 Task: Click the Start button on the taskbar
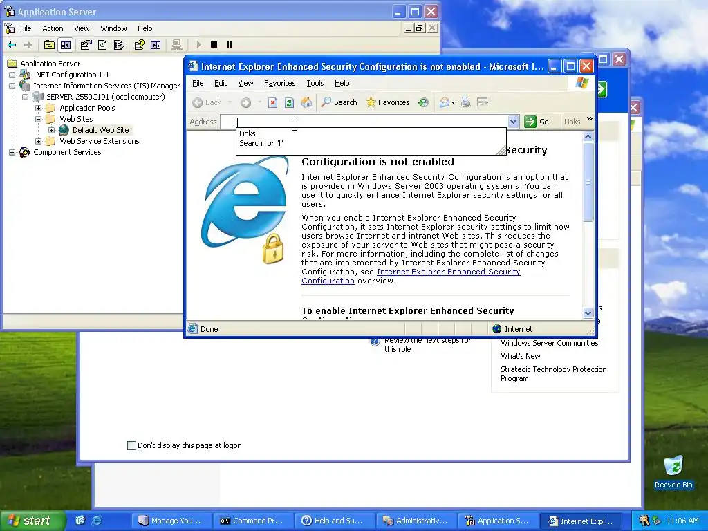(32, 521)
